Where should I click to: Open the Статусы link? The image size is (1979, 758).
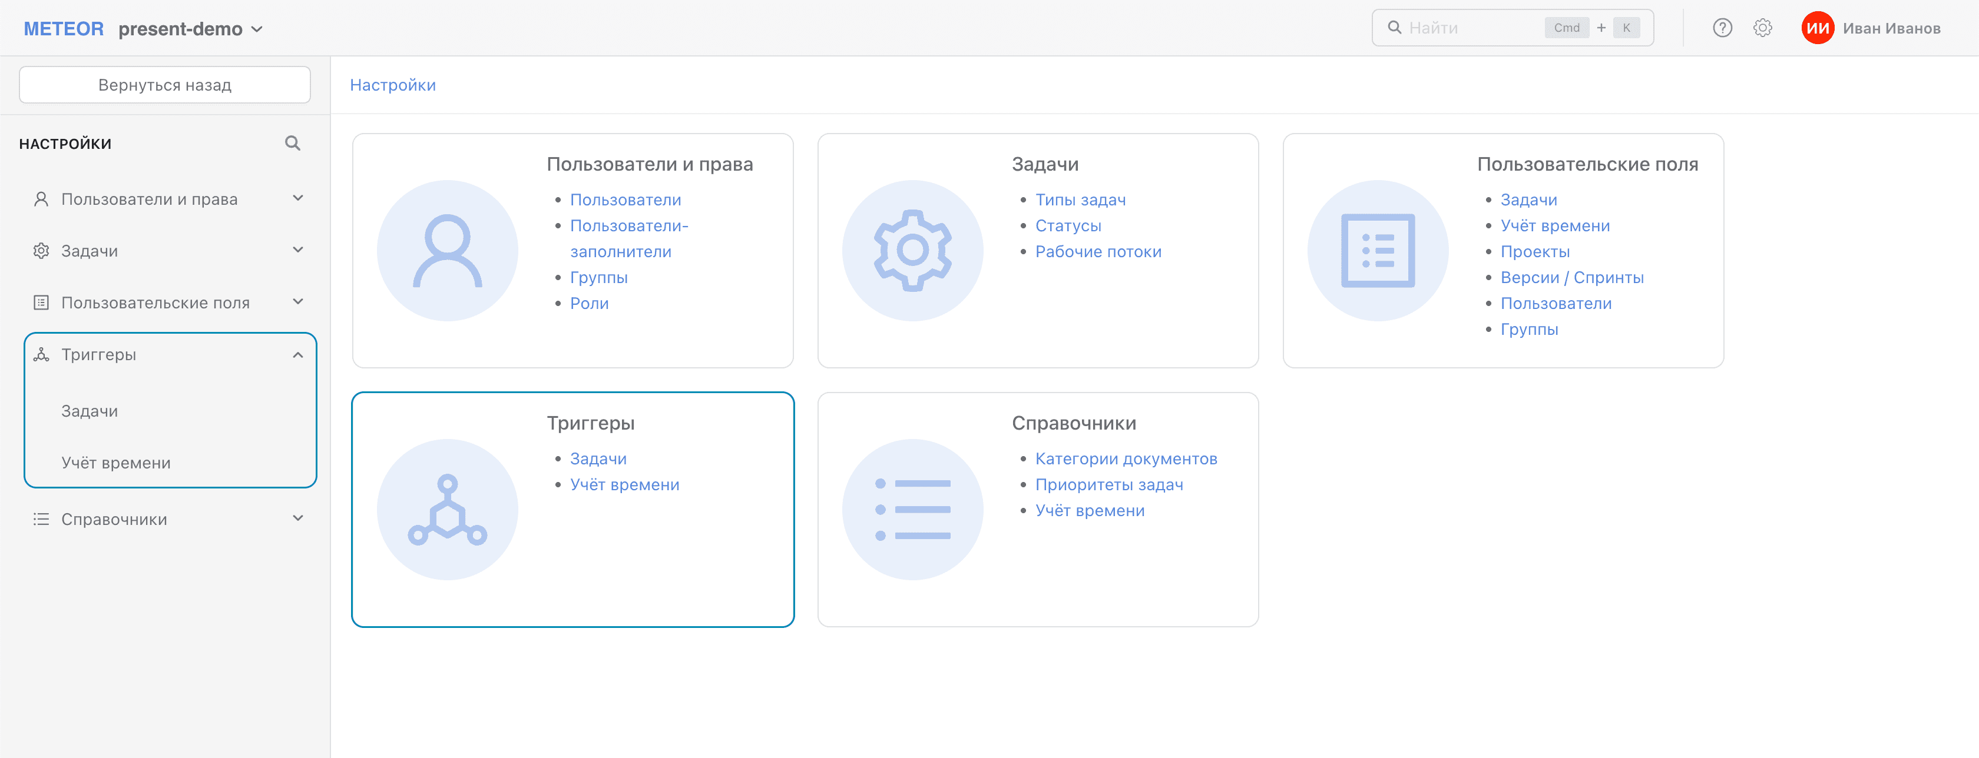(1068, 226)
